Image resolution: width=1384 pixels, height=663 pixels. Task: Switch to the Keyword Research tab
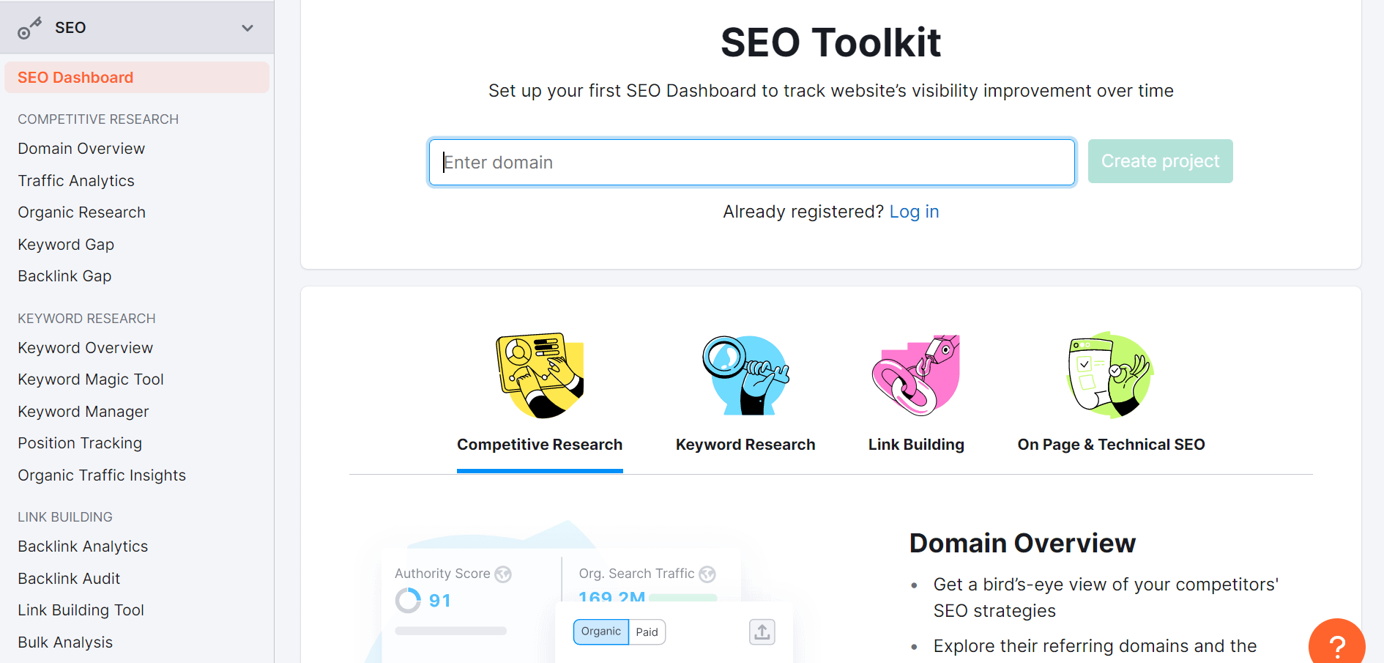pos(745,445)
